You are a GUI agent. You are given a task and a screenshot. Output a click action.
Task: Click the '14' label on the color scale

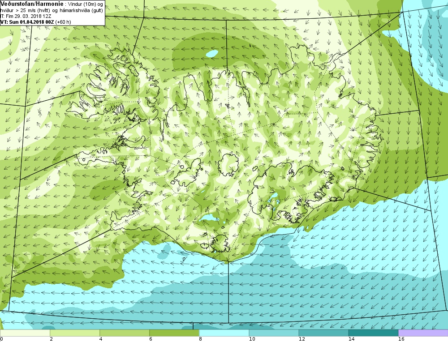(x=351, y=339)
